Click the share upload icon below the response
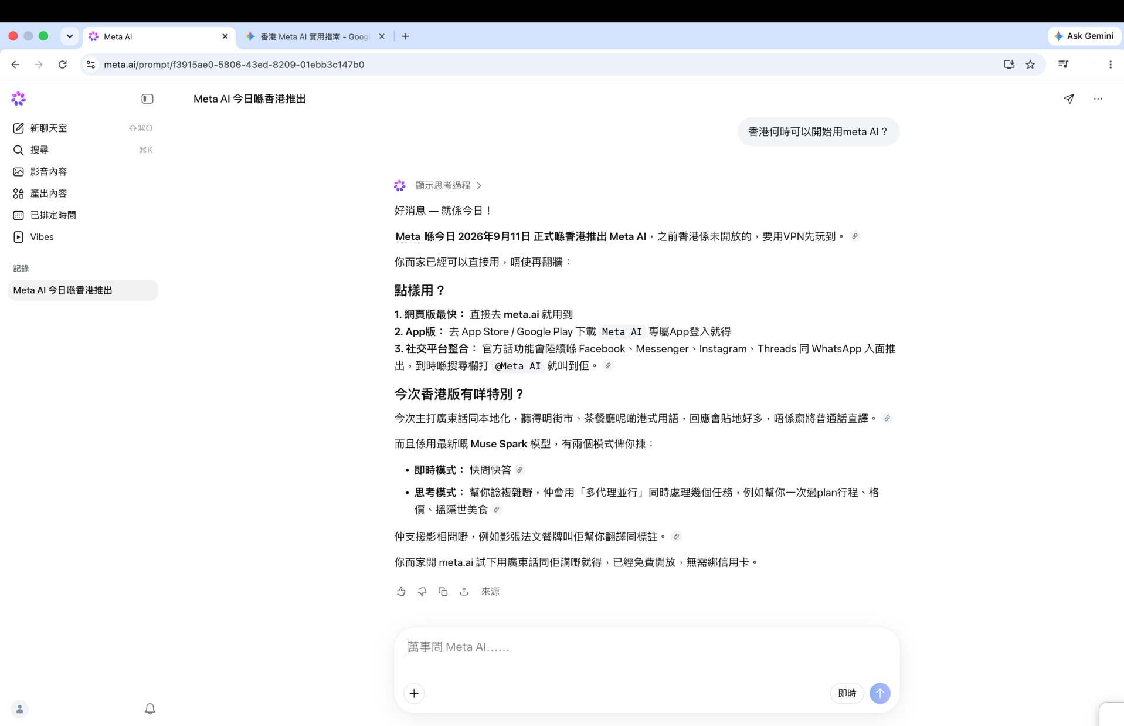1124x726 pixels. 464,592
